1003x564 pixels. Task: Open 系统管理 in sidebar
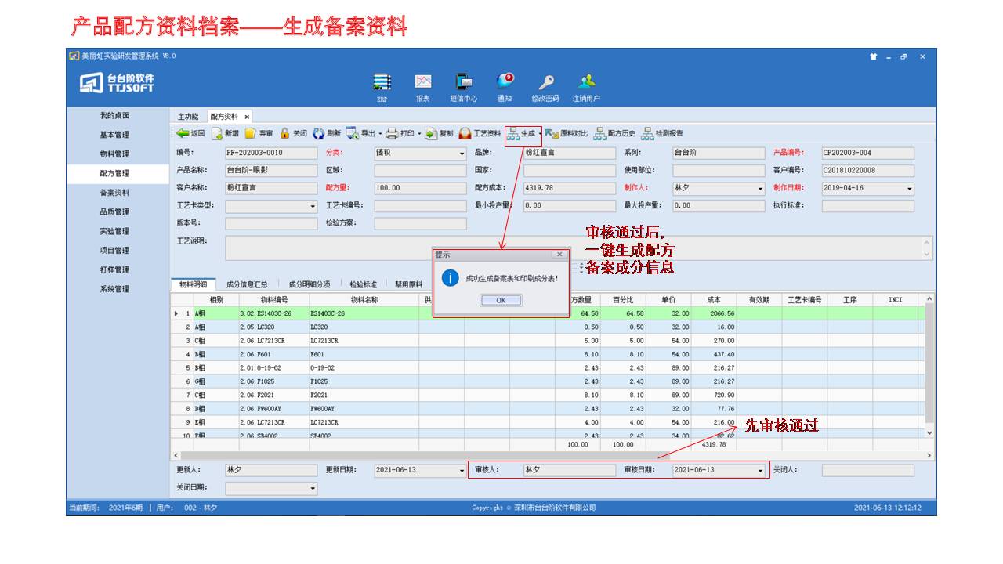click(114, 289)
